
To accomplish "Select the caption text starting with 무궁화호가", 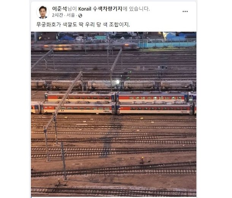I will pyautogui.click(x=83, y=25).
